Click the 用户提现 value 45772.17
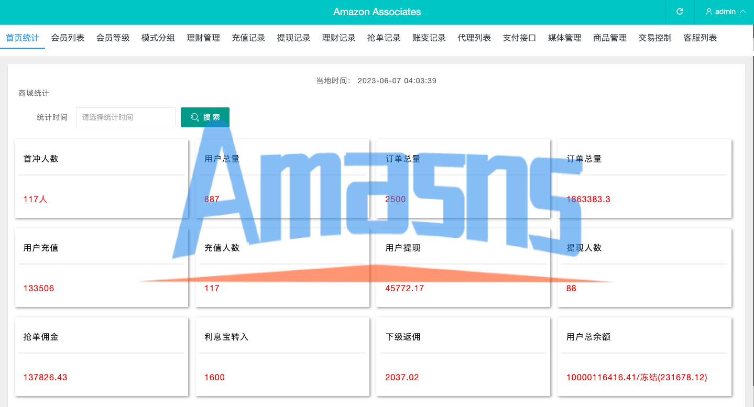Screen dimensions: 754x407 (405, 288)
